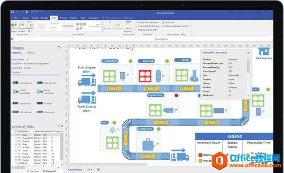Screen dimensions: 284x173
Task: Open the Advanced Data Graphics dropdown
Action: [176, 26]
